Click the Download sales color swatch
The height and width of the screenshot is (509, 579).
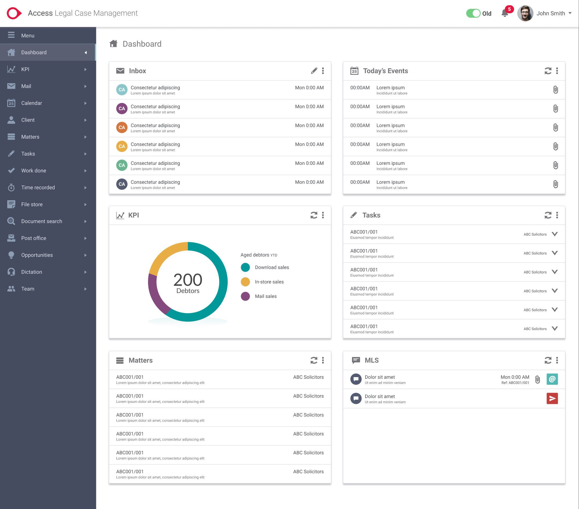coord(245,267)
